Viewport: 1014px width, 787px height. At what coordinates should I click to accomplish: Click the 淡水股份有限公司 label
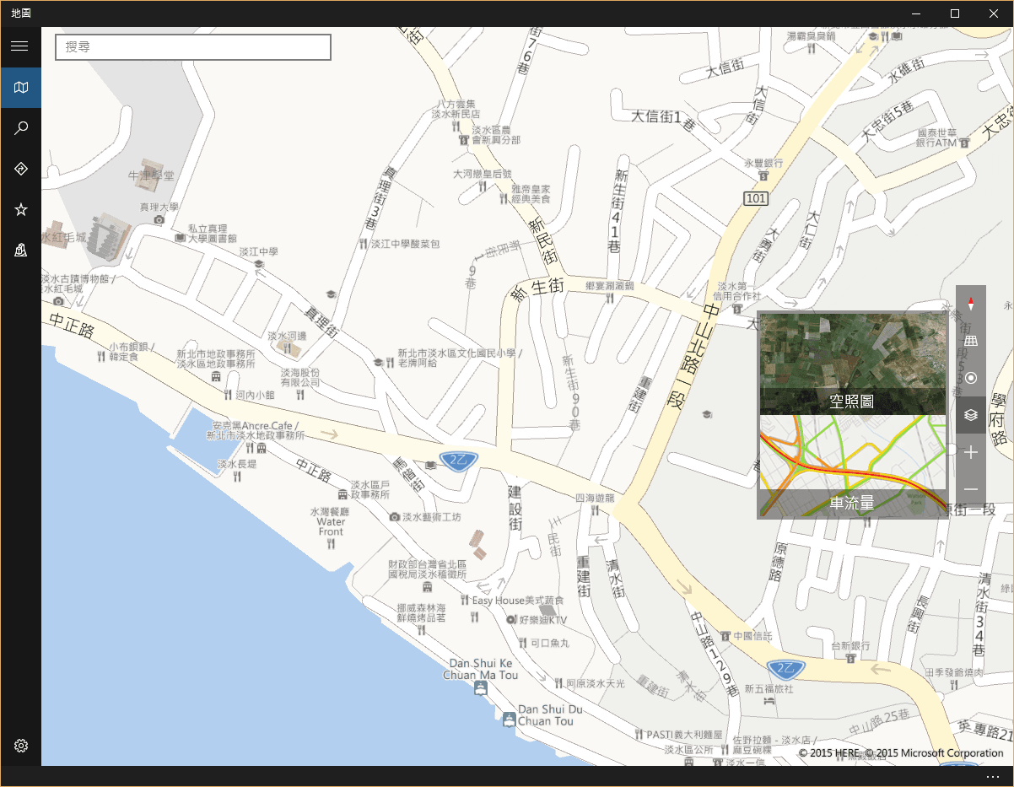(300, 377)
